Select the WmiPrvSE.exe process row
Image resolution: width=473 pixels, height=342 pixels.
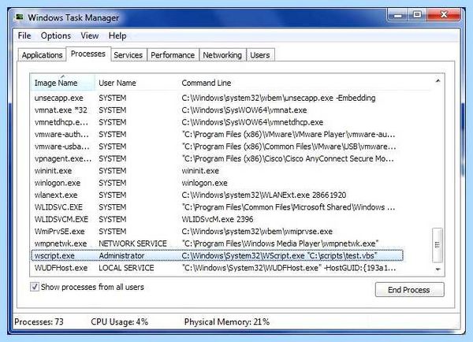tap(217, 232)
